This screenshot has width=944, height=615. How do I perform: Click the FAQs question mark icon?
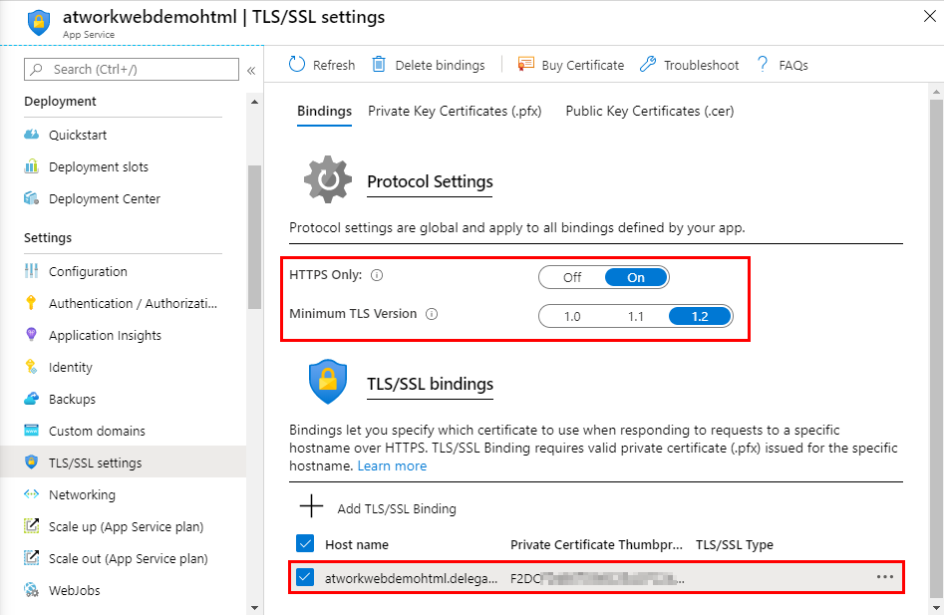pos(764,65)
